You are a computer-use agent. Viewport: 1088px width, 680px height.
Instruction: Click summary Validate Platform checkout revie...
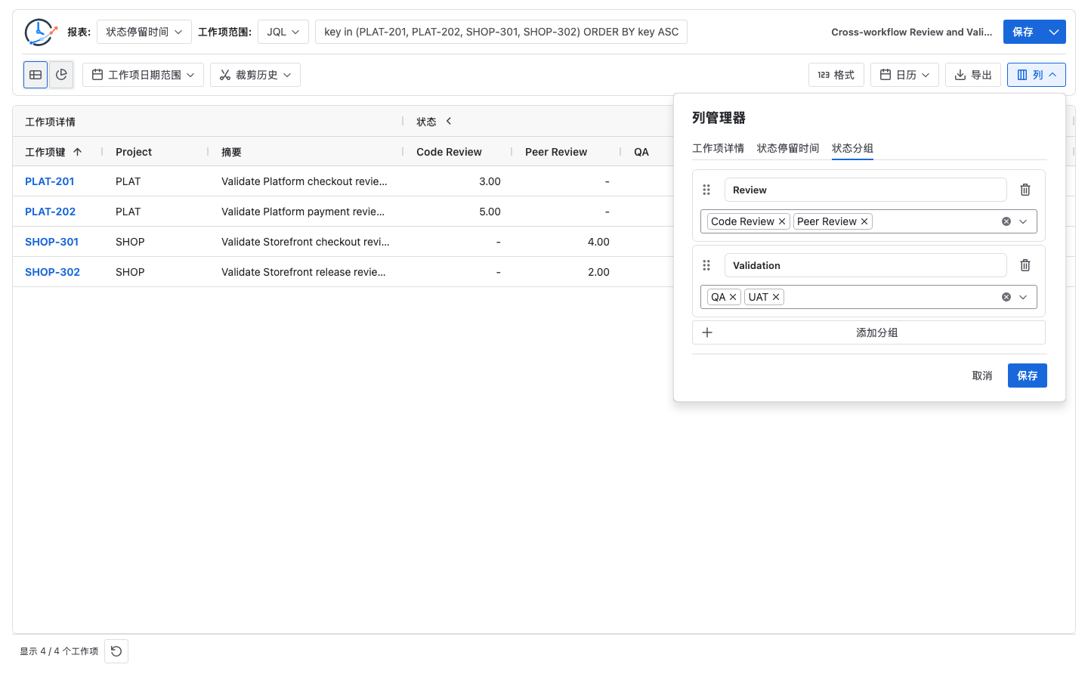[x=304, y=181]
